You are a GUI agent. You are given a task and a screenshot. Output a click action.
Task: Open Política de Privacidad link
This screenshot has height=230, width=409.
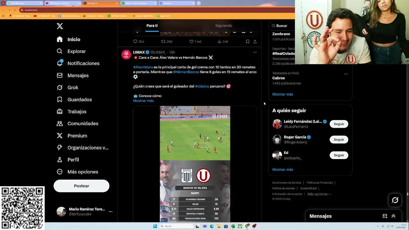click(x=320, y=183)
